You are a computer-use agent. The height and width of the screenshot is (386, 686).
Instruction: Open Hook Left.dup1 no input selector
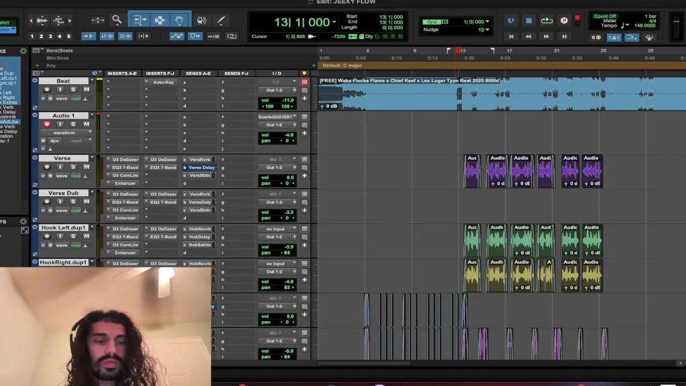pos(277,229)
